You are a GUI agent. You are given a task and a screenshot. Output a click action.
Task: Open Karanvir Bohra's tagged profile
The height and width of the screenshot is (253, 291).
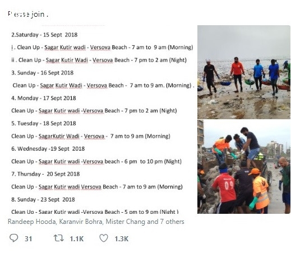81,222
